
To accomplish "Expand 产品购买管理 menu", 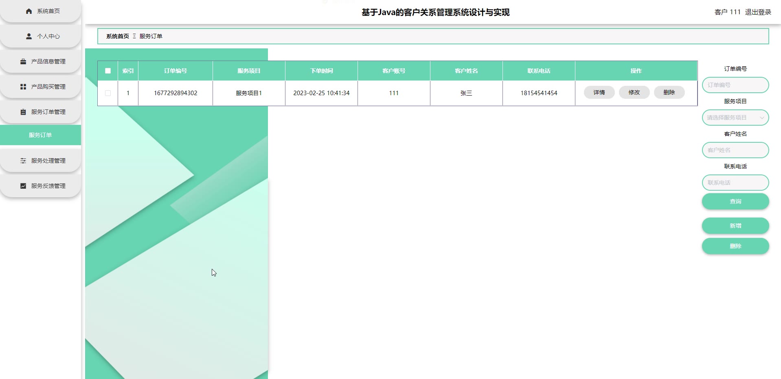I will 40,87.
